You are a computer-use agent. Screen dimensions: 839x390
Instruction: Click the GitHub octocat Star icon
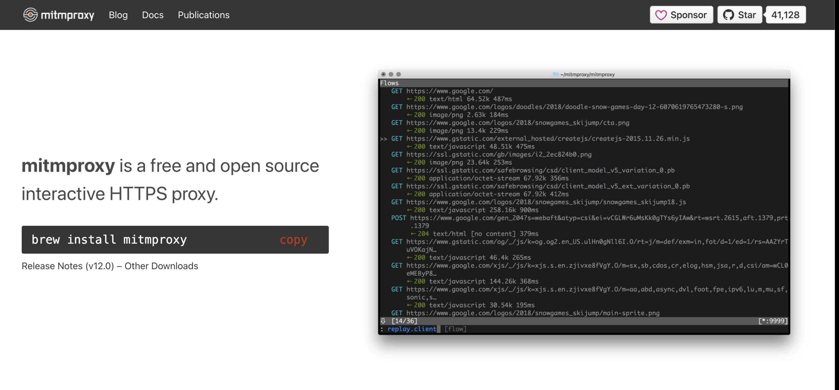coord(728,15)
